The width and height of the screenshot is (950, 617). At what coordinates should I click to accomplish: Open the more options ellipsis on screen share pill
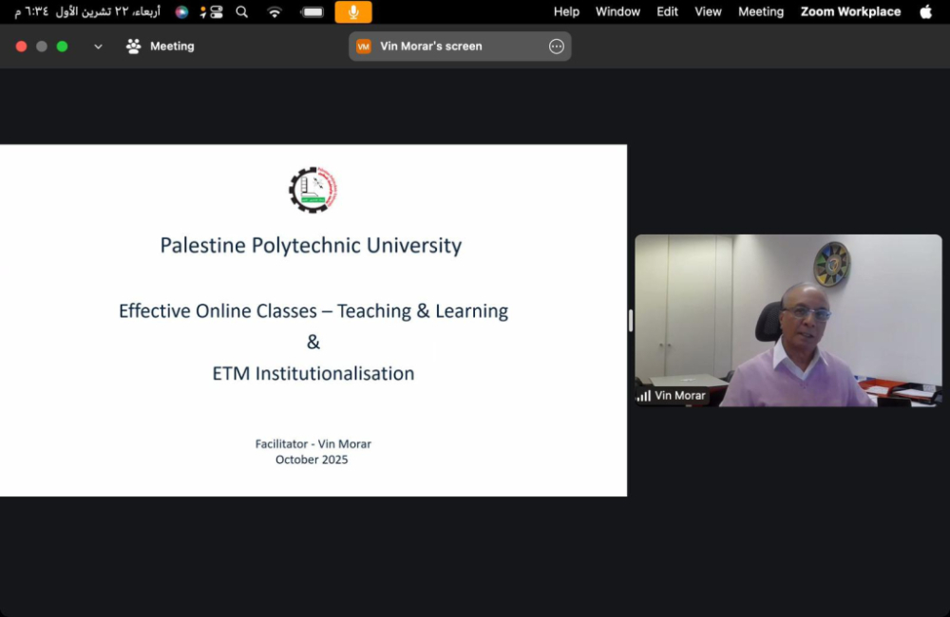point(557,47)
